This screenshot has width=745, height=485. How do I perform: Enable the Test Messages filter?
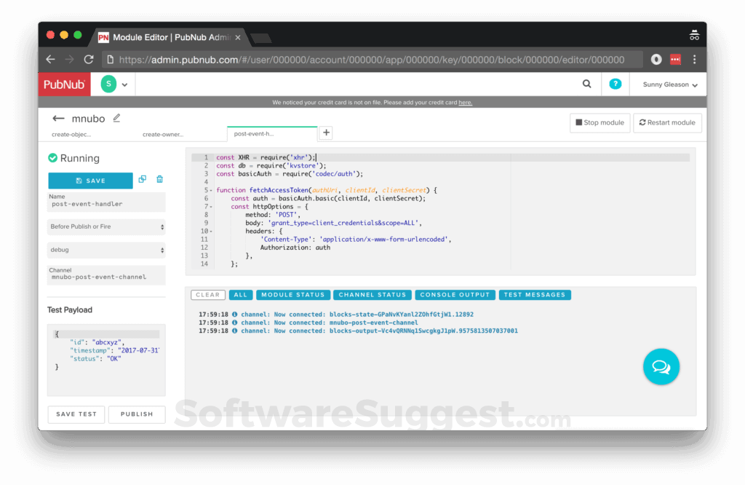point(535,294)
